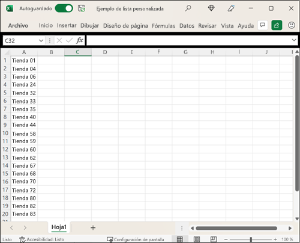Viewport: 300px width, 243px height.
Task: Switch to the Datos ribbon tab
Action: (187, 26)
